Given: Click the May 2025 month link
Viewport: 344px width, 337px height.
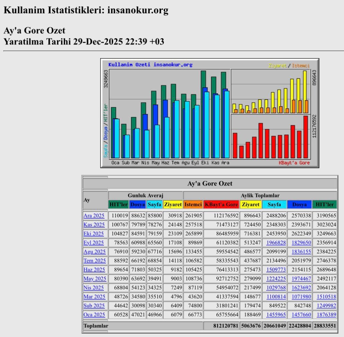Looking at the screenshot, I should point(95,278).
